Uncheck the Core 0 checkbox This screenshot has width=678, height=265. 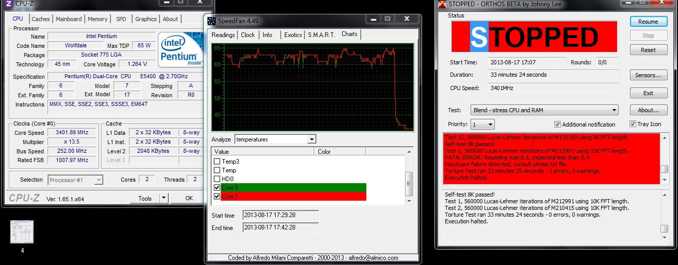click(x=217, y=188)
